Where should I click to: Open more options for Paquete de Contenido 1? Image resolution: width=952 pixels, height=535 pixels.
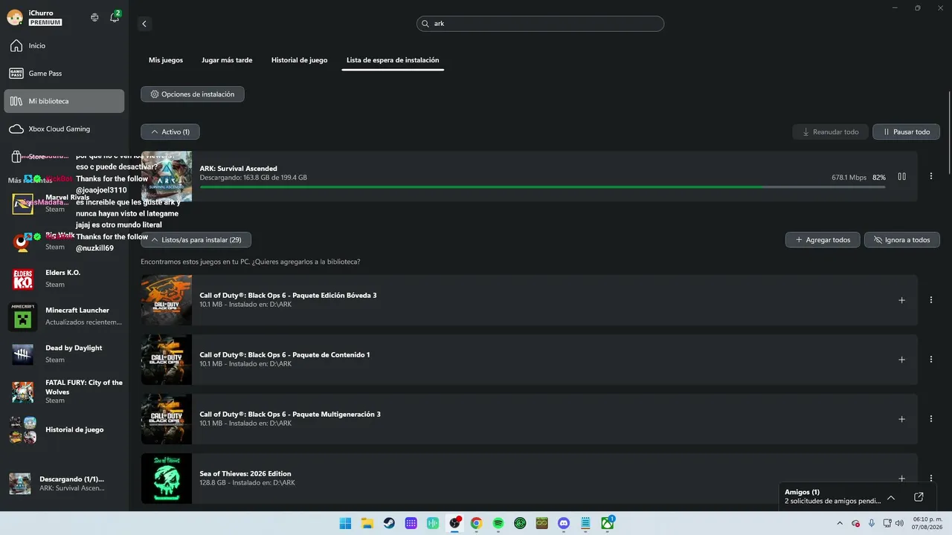point(931,360)
